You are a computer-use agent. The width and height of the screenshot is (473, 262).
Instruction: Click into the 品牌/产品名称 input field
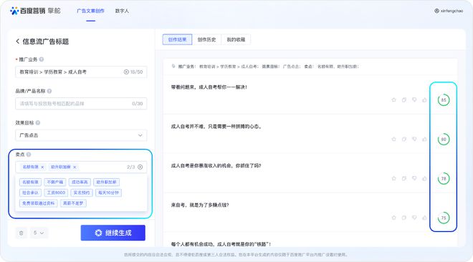pos(81,104)
